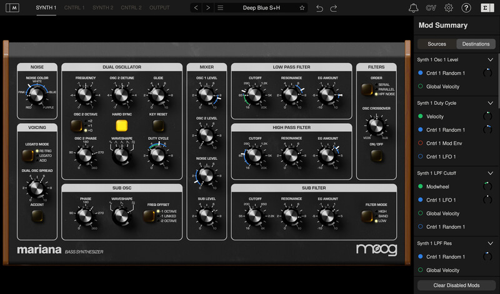Select the Sources tab
The width and height of the screenshot is (500, 294).
437,44
